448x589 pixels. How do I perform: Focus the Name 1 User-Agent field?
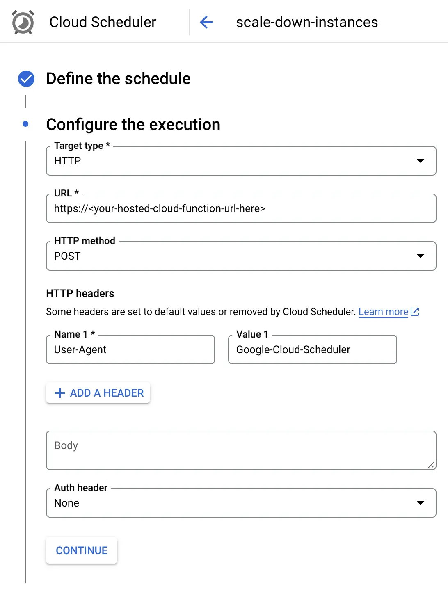[130, 349]
